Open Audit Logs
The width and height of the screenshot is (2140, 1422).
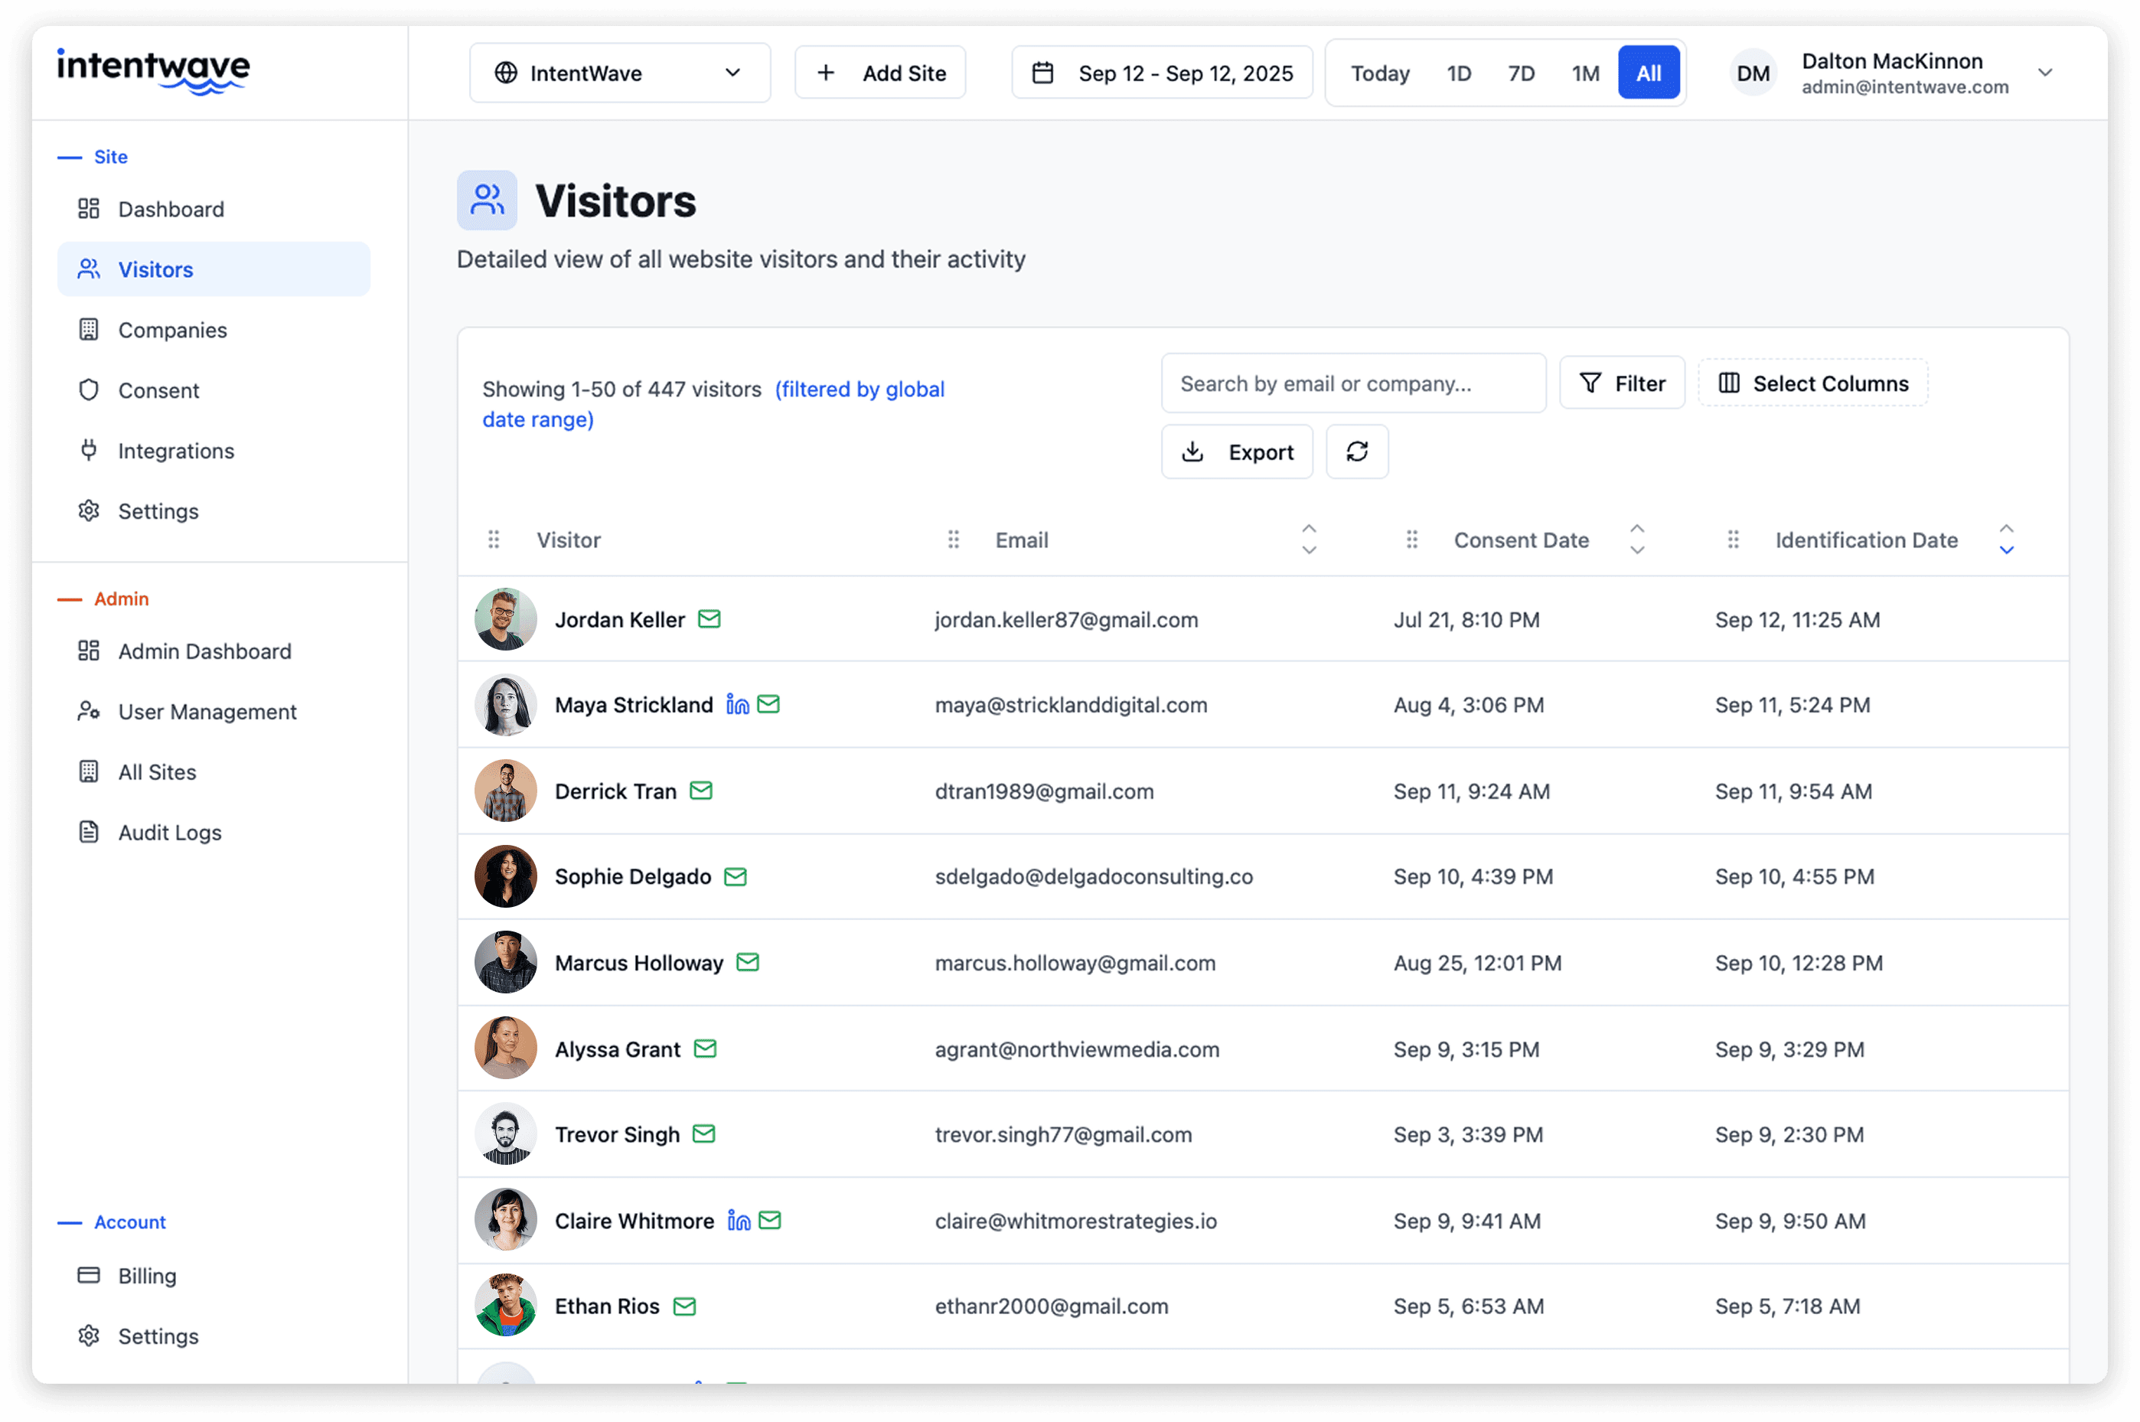(214, 833)
